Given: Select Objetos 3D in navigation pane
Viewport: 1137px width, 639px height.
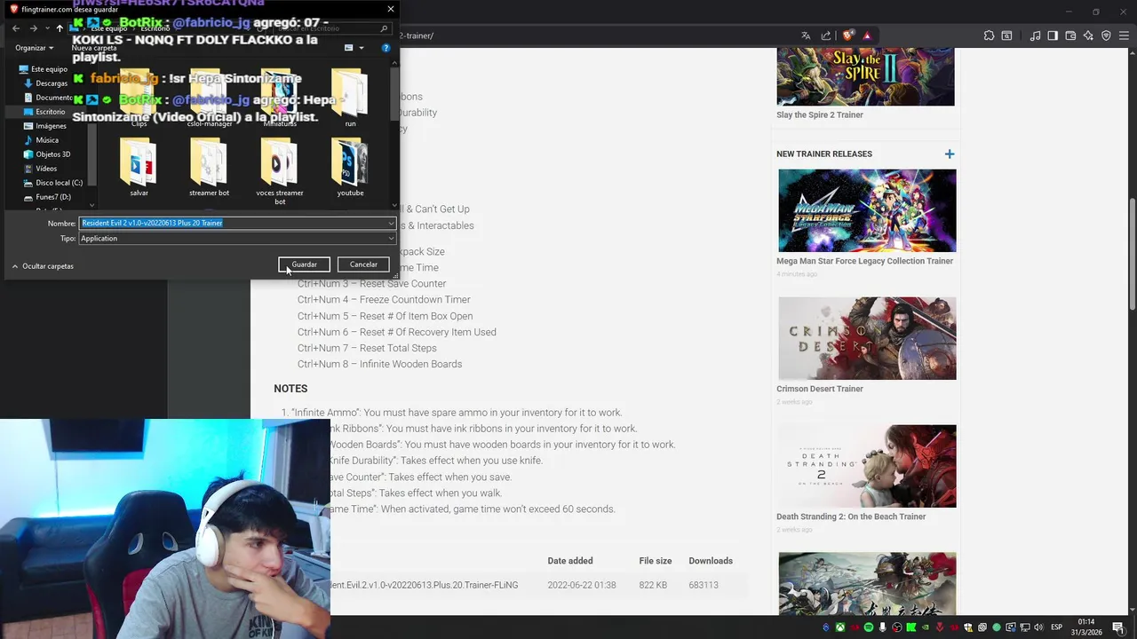Looking at the screenshot, I should 47,154.
